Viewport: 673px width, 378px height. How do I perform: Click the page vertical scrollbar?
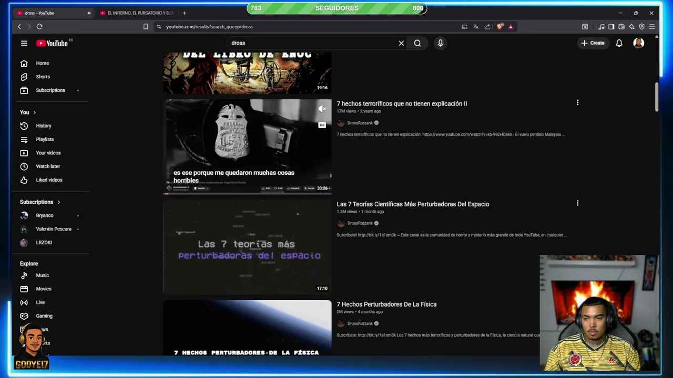(656, 97)
